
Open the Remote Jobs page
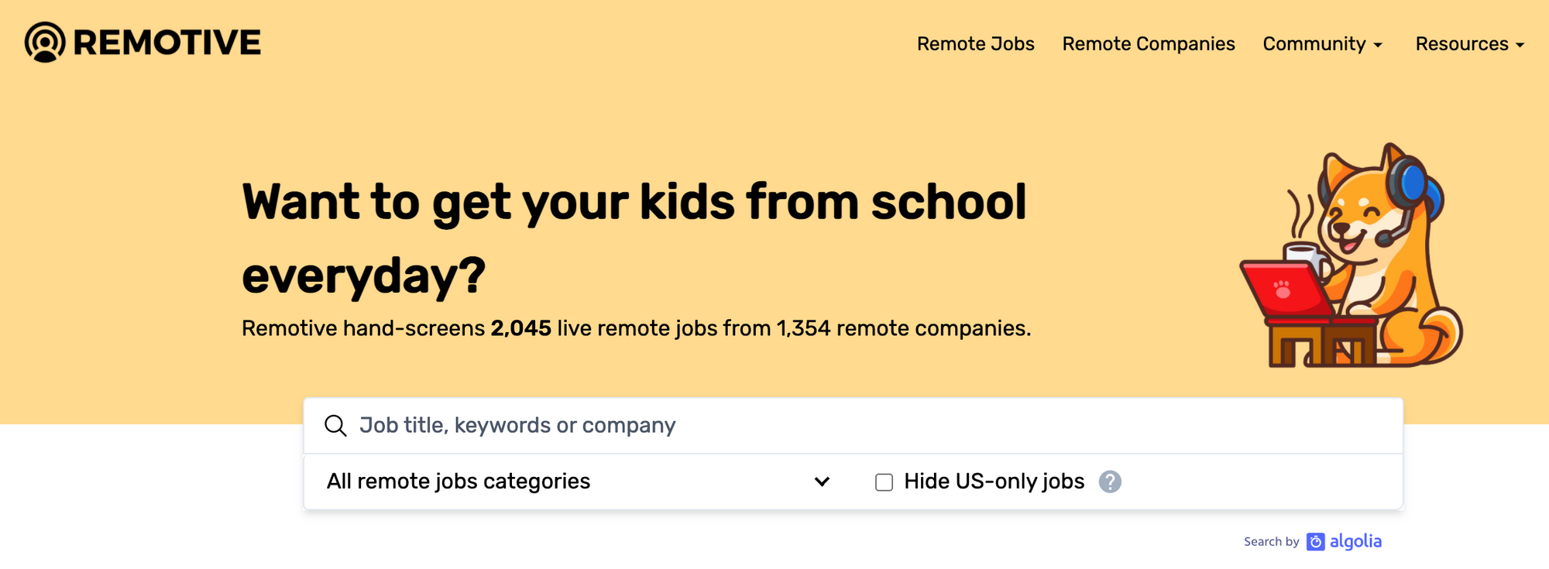point(975,44)
